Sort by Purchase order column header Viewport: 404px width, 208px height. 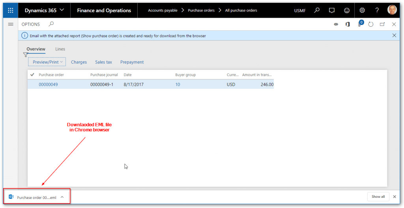point(51,75)
